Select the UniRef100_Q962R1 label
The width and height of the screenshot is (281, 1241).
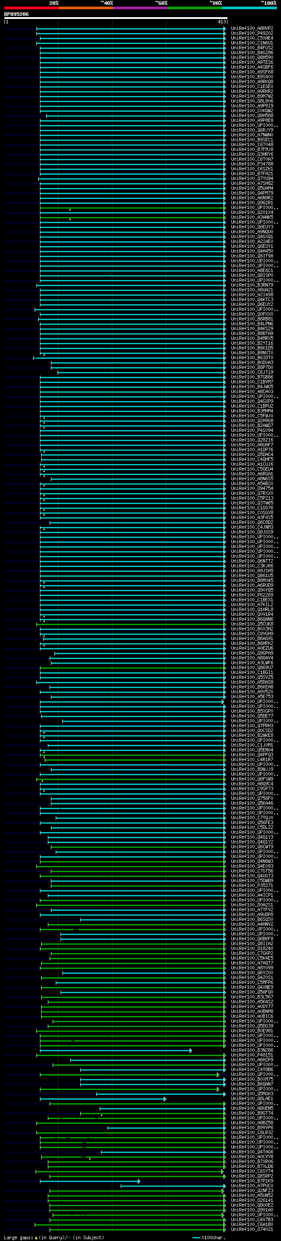click(252, 203)
